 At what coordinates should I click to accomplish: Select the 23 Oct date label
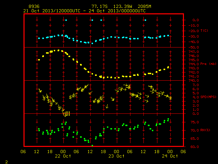pos(116,156)
